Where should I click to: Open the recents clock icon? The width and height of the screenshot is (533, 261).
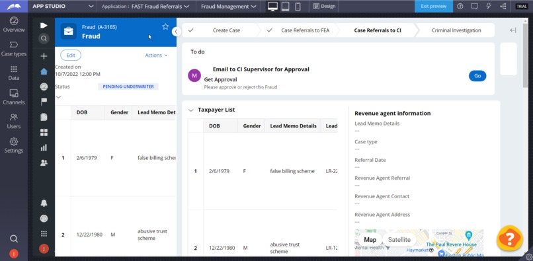[44, 218]
